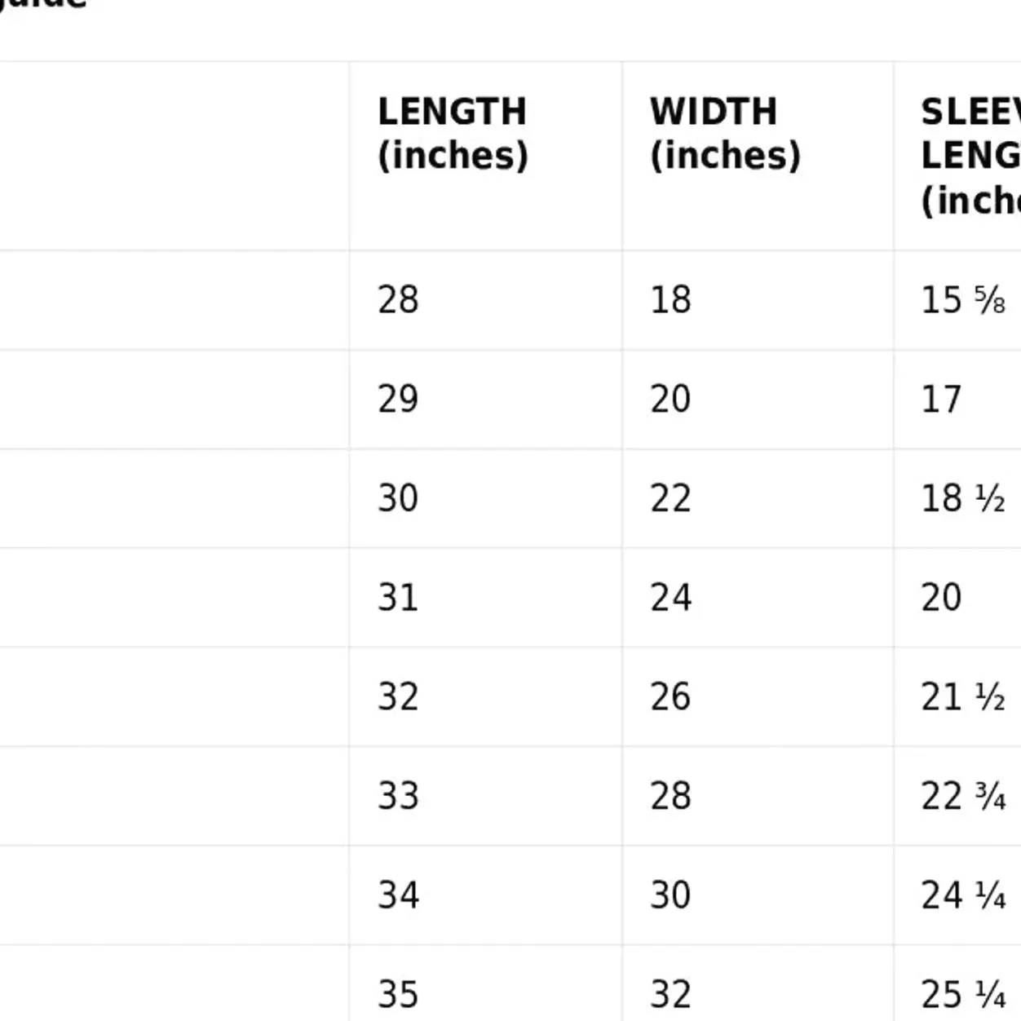Click the width cell showing 22
The height and width of the screenshot is (1021, 1021).
coord(670,498)
